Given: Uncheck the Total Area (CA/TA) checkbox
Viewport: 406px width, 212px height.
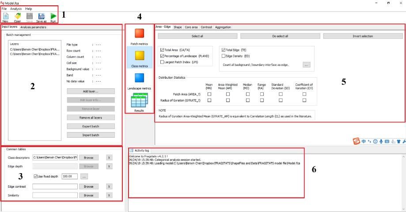Looking at the screenshot, I should pos(163,50).
